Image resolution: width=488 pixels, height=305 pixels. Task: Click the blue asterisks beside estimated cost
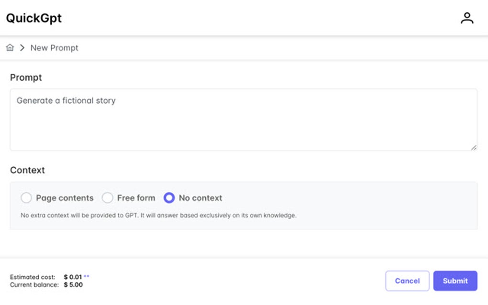(x=87, y=276)
